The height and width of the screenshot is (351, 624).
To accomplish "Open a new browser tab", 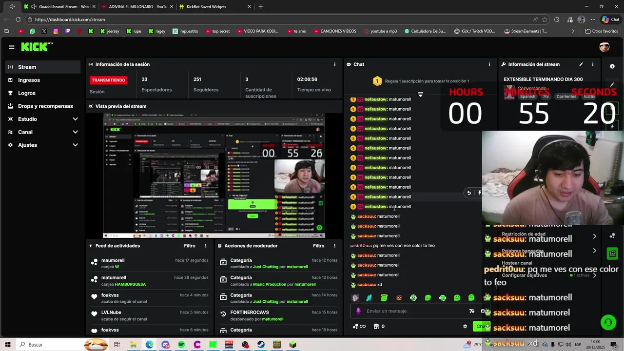I will [x=261, y=7].
